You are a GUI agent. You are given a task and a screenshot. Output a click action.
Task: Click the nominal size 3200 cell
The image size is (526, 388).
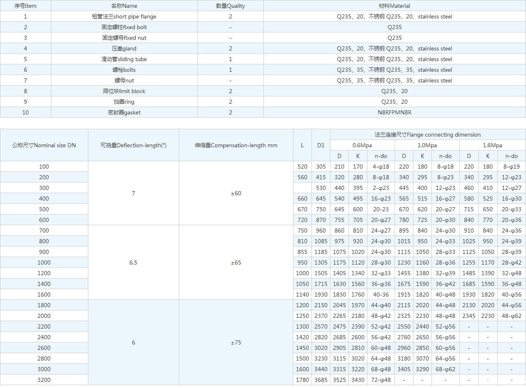coord(44,380)
